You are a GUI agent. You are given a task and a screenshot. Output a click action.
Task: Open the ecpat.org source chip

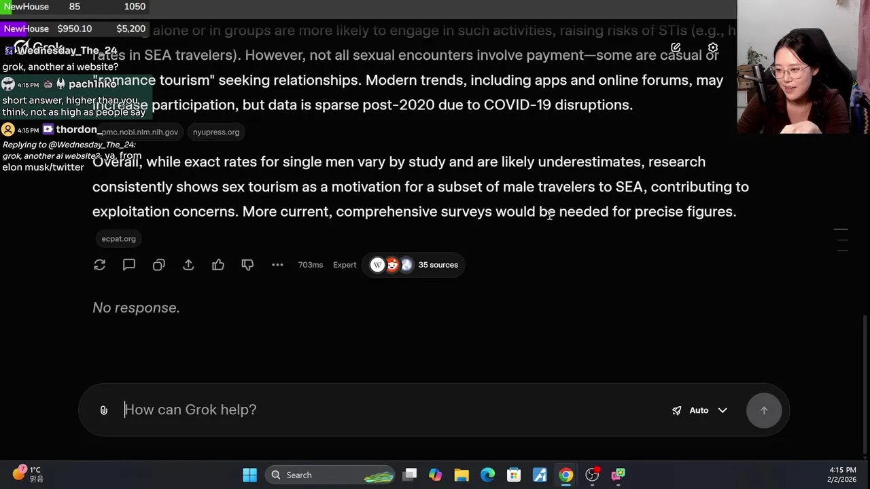118,238
